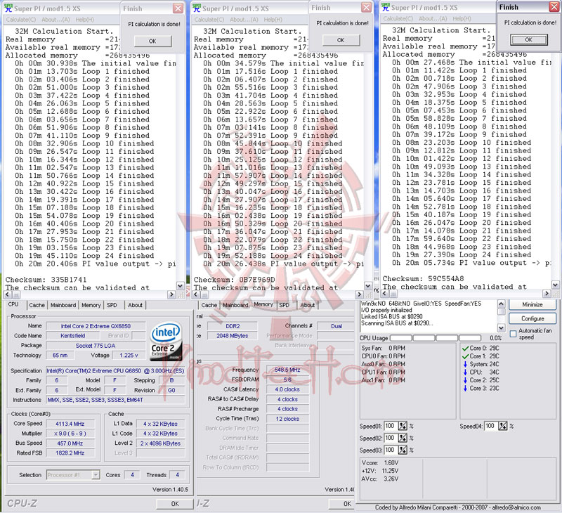Click the Checksum 335B1741 text

coord(46,280)
